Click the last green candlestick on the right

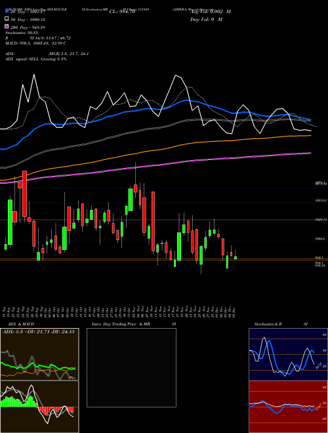click(236, 258)
